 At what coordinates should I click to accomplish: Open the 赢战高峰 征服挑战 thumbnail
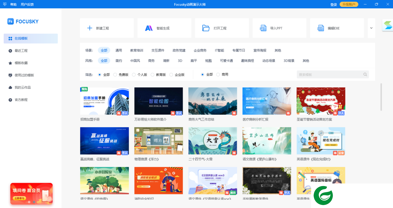click(104, 141)
